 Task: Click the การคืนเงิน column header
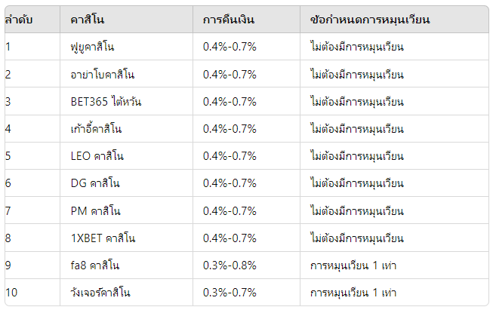point(246,19)
